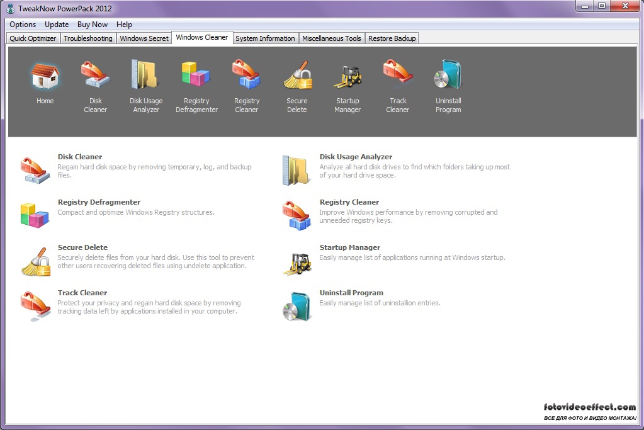
Task: Switch to the Troubleshooting tab
Action: click(88, 38)
